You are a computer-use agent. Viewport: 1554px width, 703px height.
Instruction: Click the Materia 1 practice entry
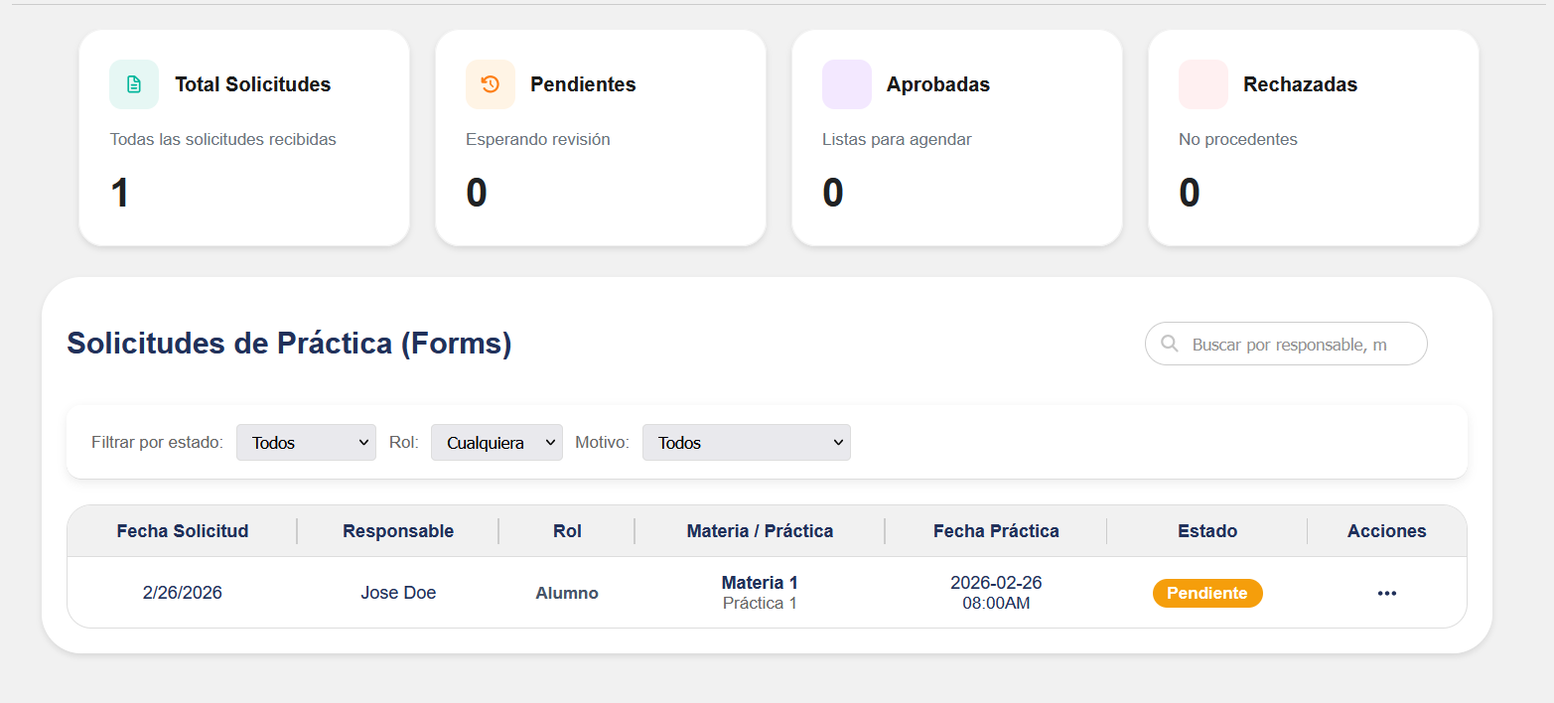759,582
